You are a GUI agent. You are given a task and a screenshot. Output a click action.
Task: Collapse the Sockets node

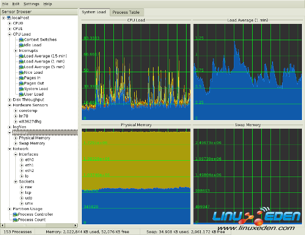pos(16,182)
